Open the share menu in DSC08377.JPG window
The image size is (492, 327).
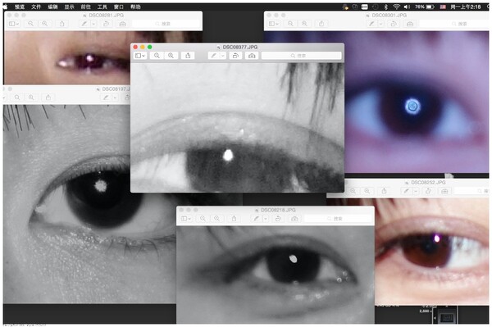tap(188, 56)
